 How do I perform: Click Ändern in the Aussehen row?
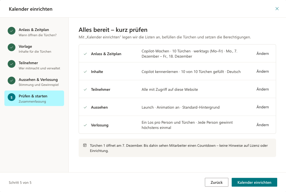262,107
